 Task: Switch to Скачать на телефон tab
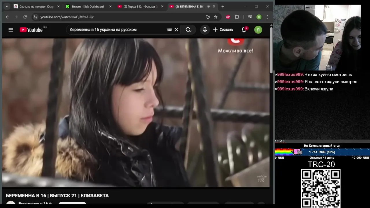coord(36,6)
